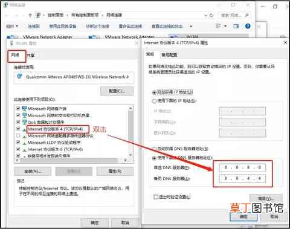Click the 配置(C)... button
290x229 pixels.
tap(117, 91)
